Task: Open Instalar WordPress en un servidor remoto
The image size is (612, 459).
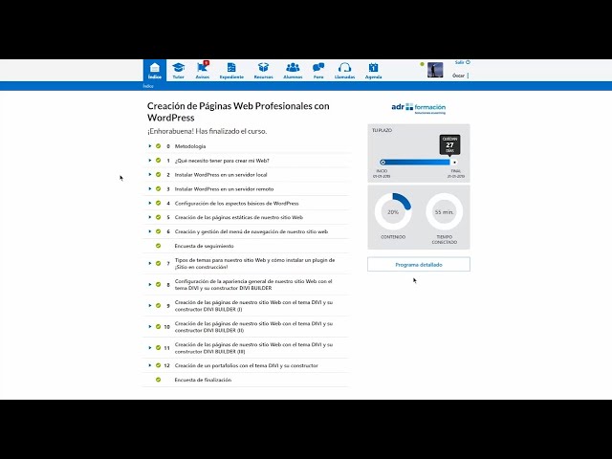Action: [224, 189]
